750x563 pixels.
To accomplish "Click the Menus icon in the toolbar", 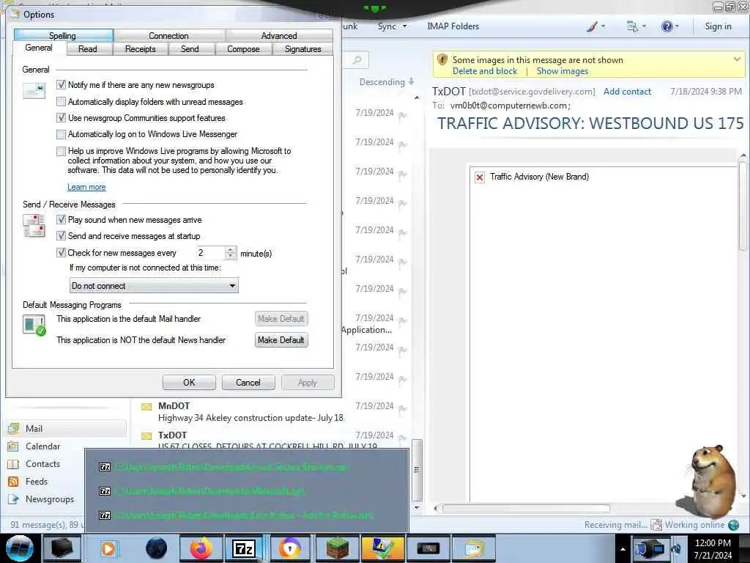I will tap(632, 27).
